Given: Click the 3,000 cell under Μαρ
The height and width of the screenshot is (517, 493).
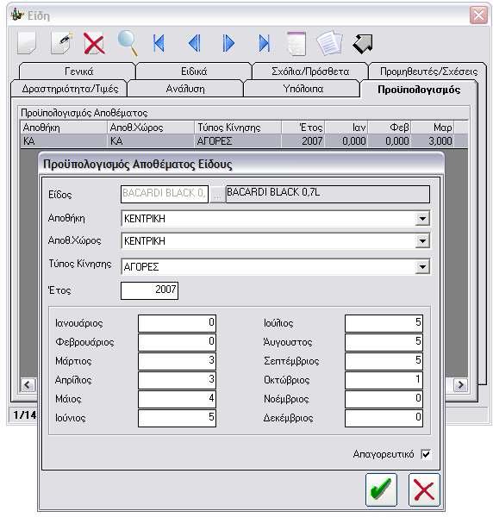Looking at the screenshot, I should (433, 141).
